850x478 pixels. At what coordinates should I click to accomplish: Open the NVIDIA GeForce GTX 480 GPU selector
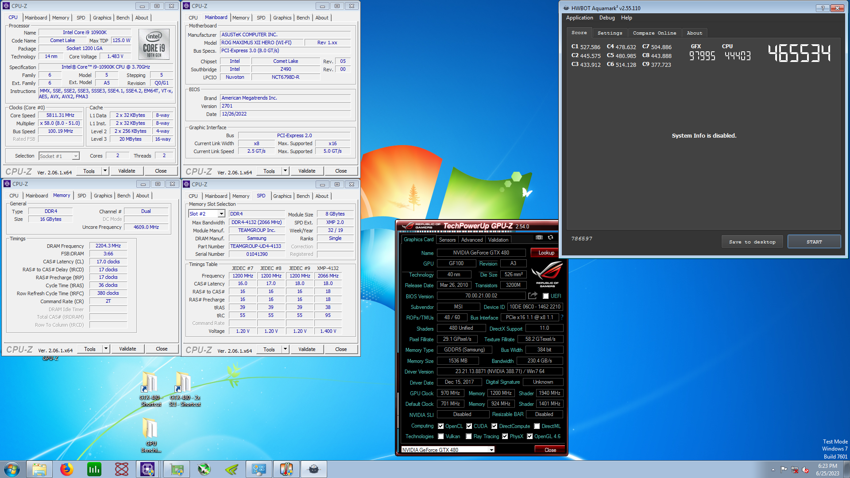click(448, 450)
